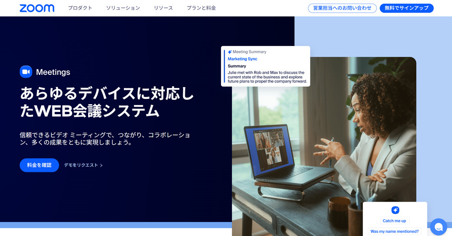Click the AI Companion sparkle icon above Catch me up

click(395, 210)
